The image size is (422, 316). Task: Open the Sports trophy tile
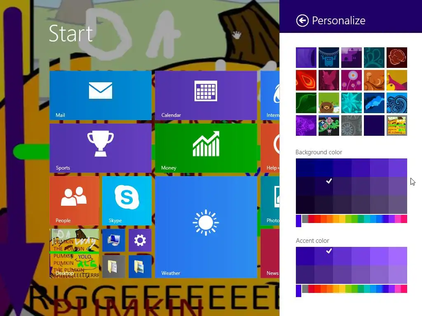[101, 148]
